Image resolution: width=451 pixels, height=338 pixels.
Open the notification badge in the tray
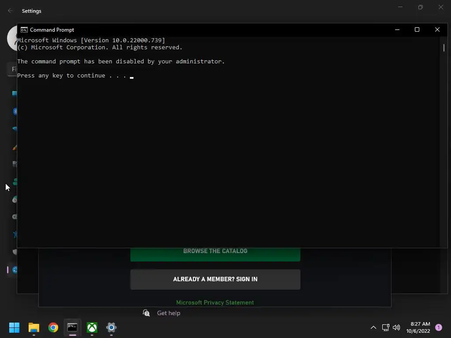coord(438,327)
